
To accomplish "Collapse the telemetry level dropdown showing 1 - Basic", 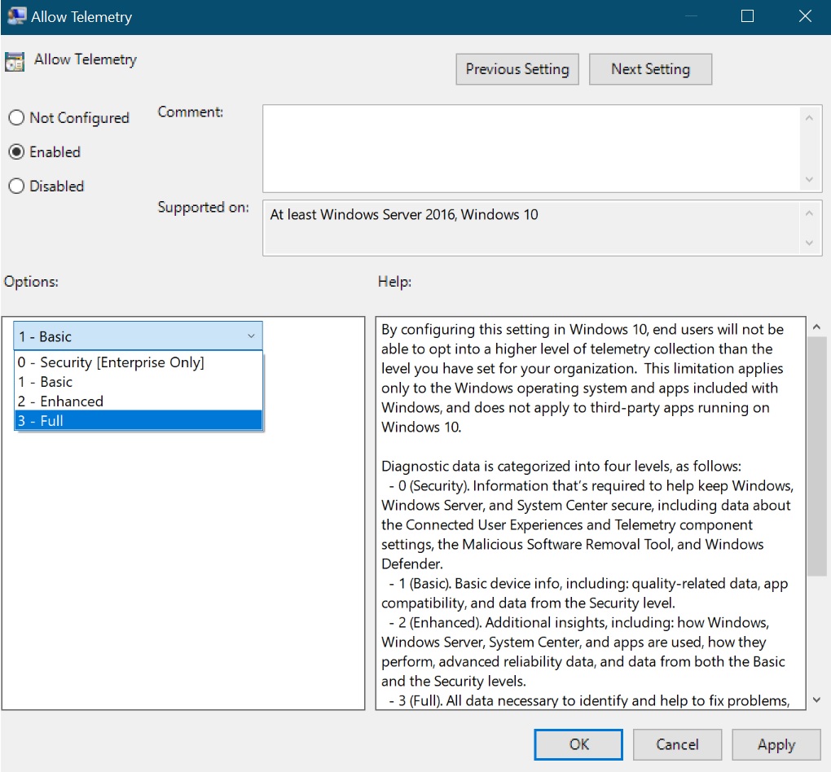I will click(x=138, y=336).
